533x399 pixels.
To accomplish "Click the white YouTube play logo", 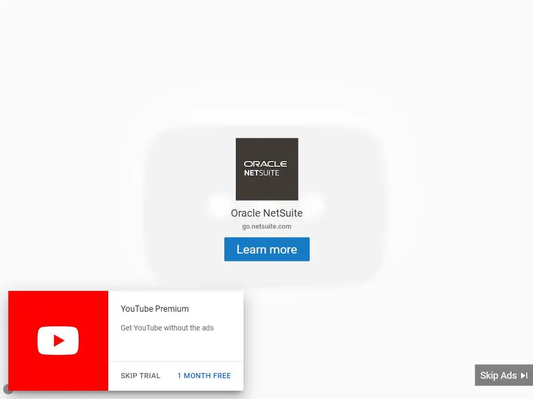I will (x=58, y=341).
